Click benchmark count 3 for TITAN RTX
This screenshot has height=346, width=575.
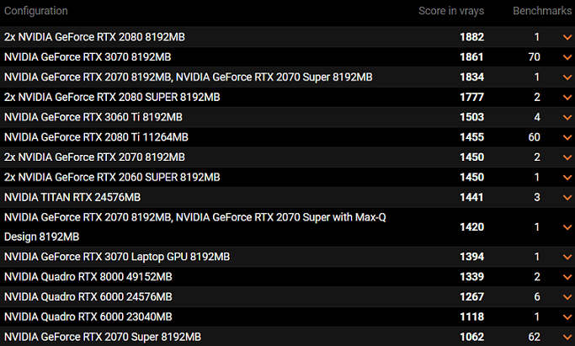coord(537,197)
